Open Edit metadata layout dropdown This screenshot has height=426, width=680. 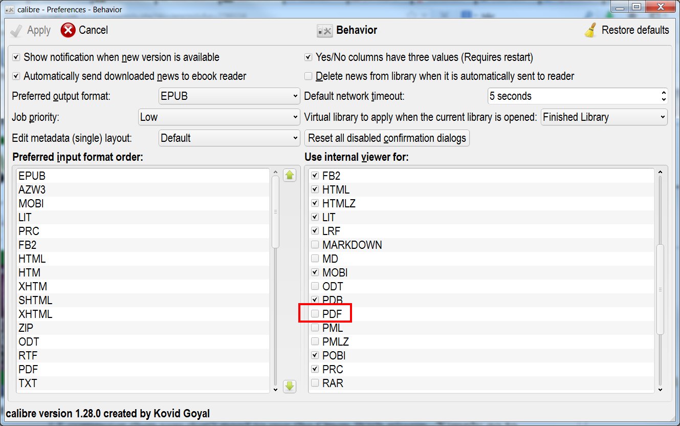229,138
